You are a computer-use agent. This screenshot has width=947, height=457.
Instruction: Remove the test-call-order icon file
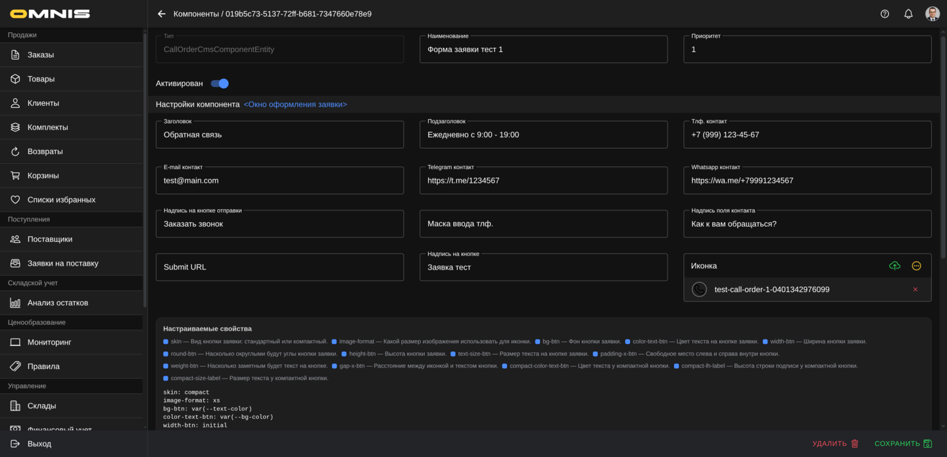point(915,289)
